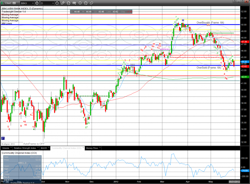Screen dimensions: 250x184
Task: Switch to the MACD tab
Action: (x=44, y=148)
